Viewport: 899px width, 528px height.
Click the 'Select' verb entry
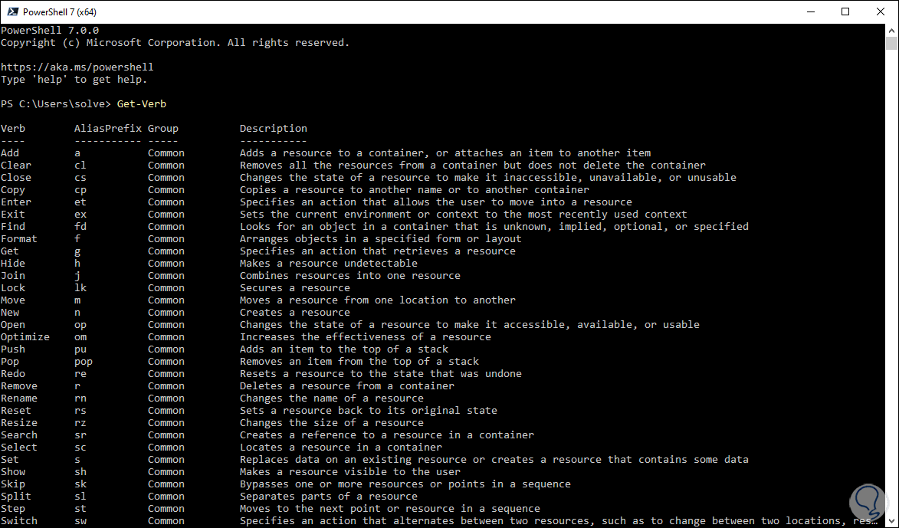[x=19, y=448]
